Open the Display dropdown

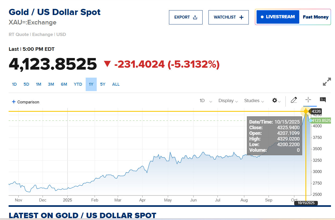coord(228,101)
